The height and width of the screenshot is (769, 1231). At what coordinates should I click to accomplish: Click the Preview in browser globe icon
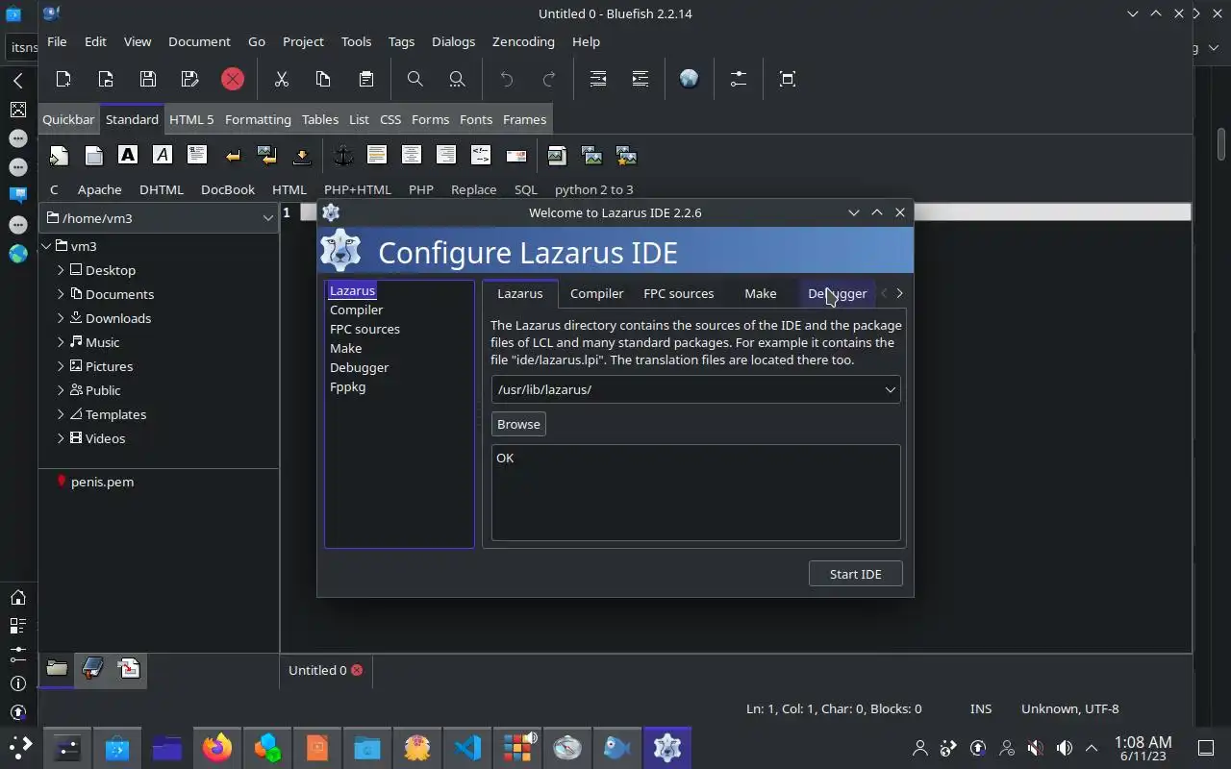pos(690,79)
